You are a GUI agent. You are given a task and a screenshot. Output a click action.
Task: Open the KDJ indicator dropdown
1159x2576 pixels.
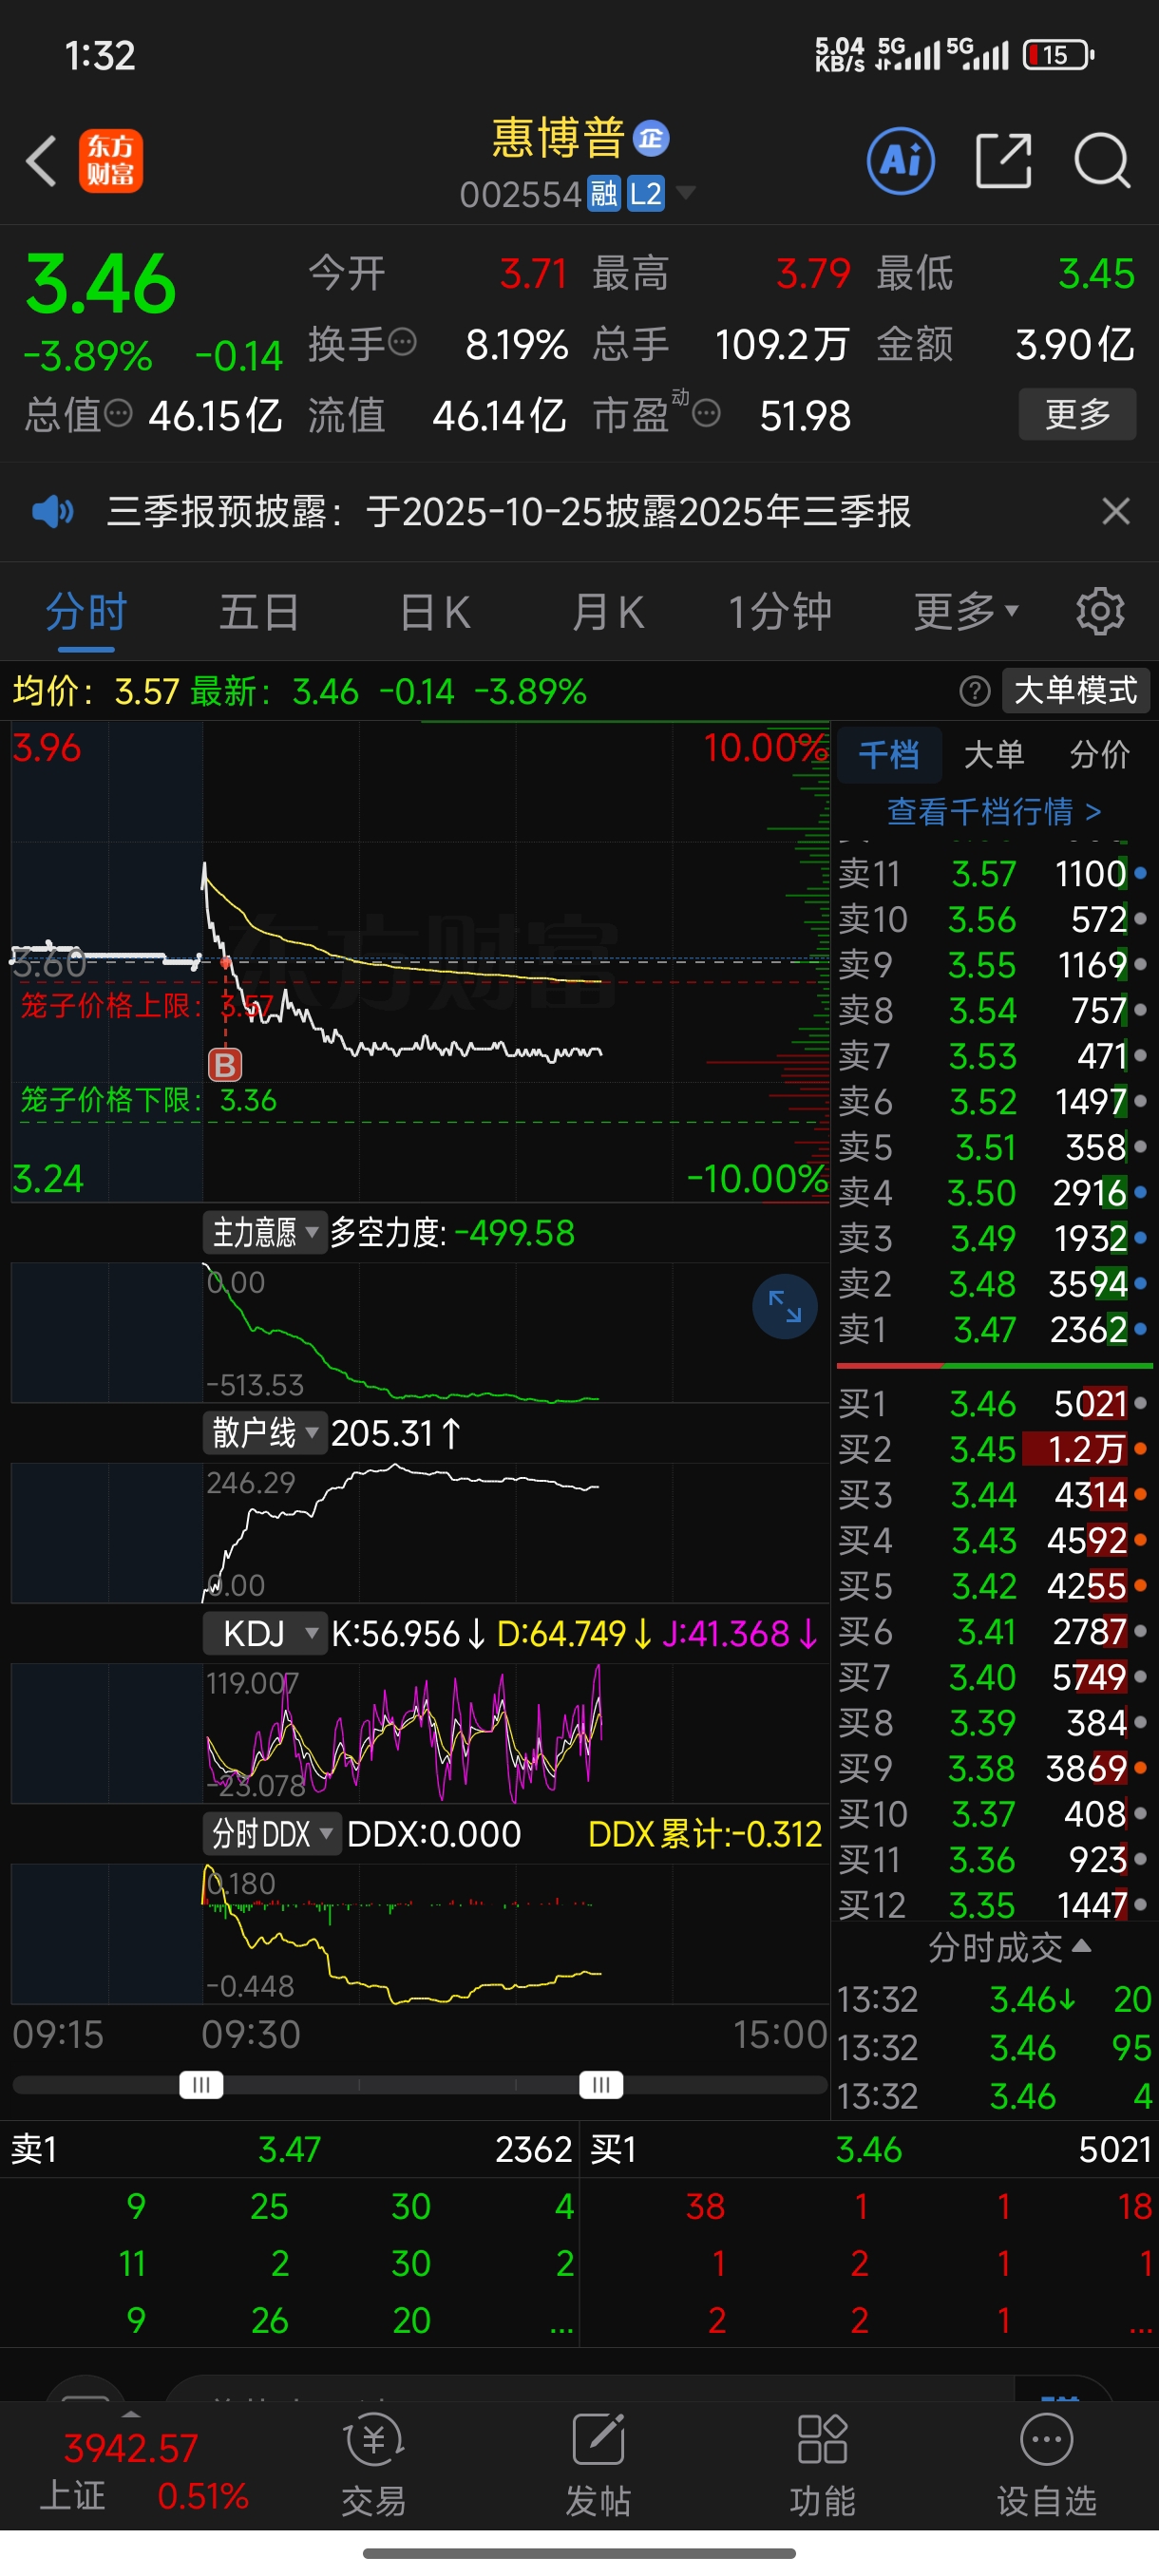265,1634
